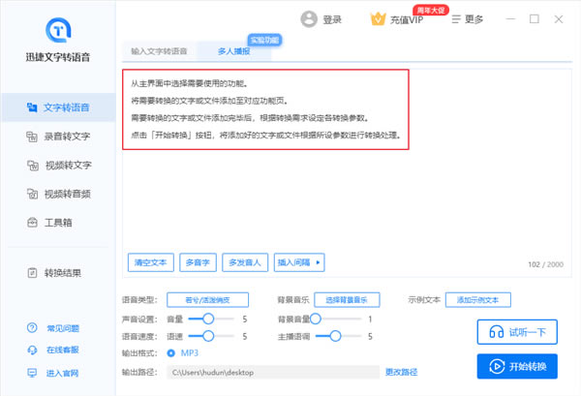Click the 多发音人 button
This screenshot has width=581, height=396.
pyautogui.click(x=245, y=262)
